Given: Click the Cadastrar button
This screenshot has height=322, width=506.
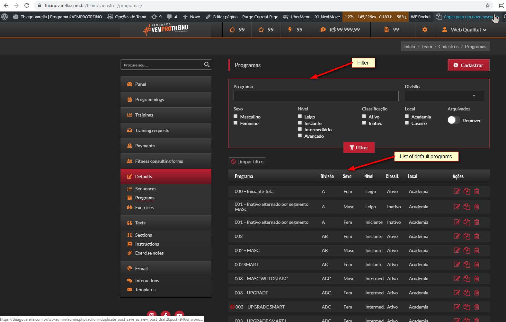Looking at the screenshot, I should tap(468, 65).
